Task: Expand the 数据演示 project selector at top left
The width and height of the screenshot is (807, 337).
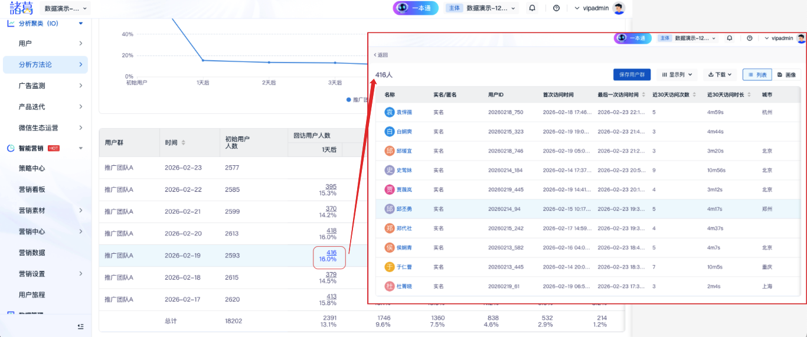Action: click(66, 9)
